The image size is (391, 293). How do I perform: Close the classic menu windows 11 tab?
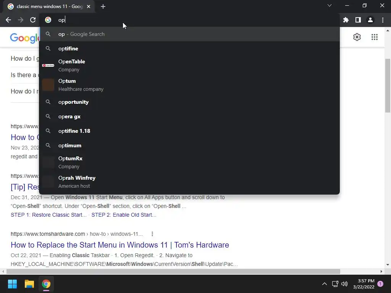pyautogui.click(x=89, y=6)
